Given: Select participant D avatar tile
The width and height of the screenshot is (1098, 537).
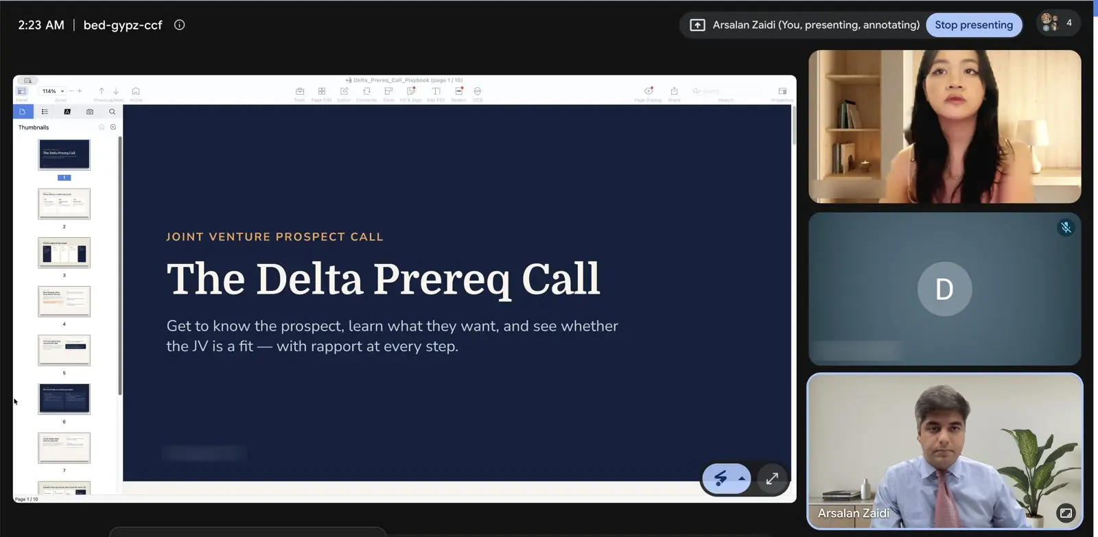Looking at the screenshot, I should coord(945,289).
